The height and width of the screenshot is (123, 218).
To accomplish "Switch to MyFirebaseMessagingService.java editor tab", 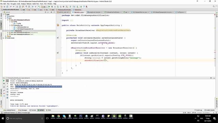I will pyautogui.click(x=162, y=12).
